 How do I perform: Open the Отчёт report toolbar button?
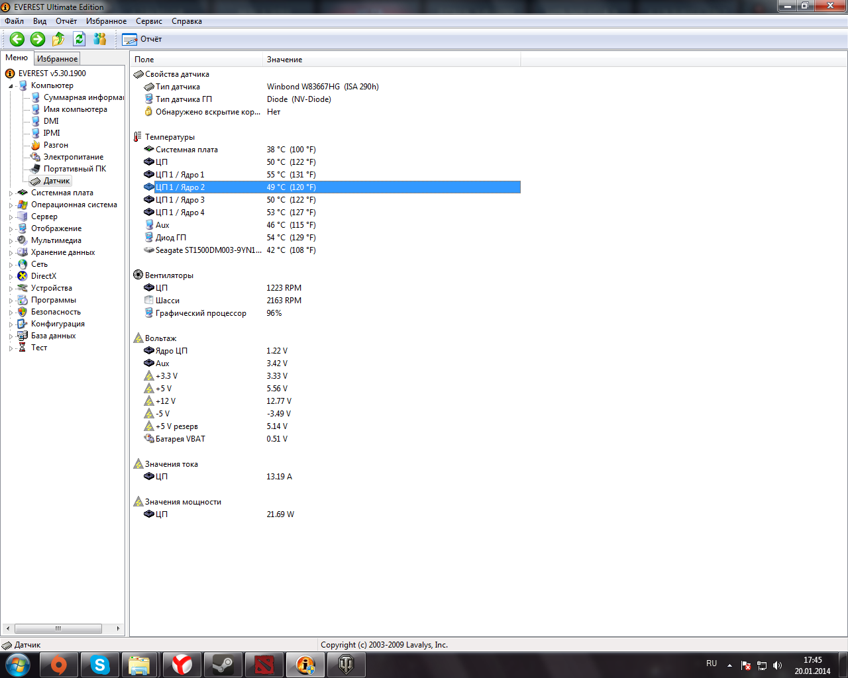142,39
